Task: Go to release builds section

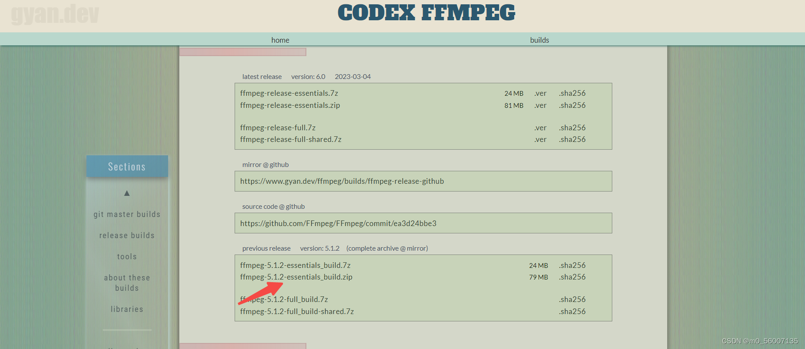Action: pos(127,236)
